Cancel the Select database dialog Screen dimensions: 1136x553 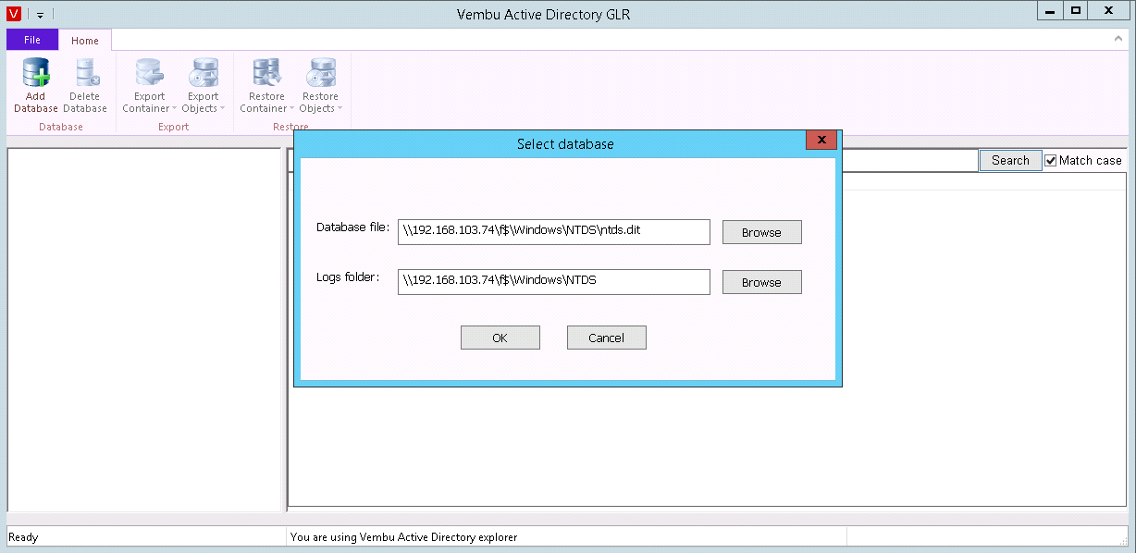[x=606, y=338]
